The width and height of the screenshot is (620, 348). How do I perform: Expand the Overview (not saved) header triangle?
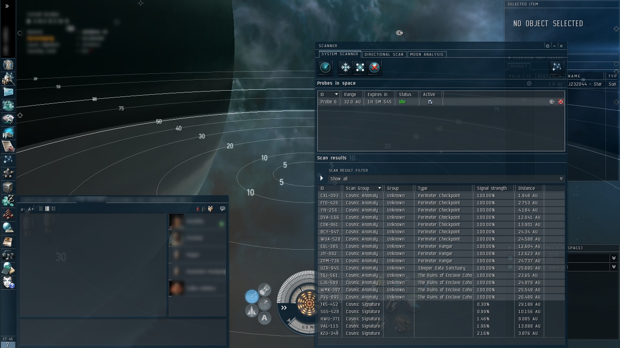[x=510, y=58]
